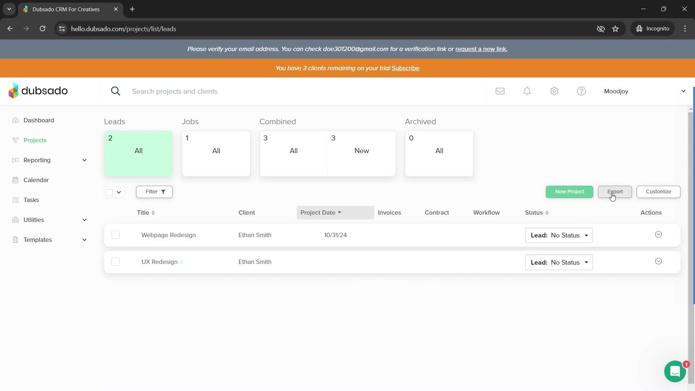Select the Combined New tab
This screenshot has width=695, height=391.
[x=362, y=154]
